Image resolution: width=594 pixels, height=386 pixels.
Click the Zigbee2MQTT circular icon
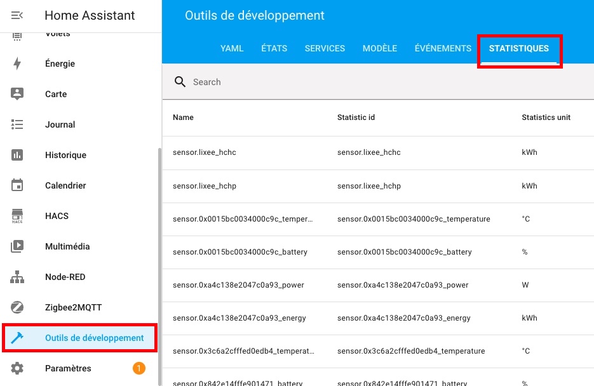[17, 307]
